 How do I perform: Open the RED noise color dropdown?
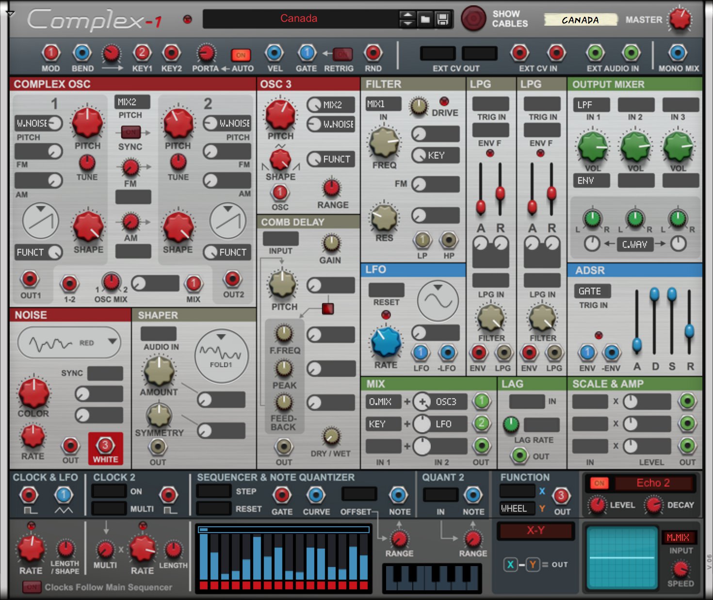pyautogui.click(x=70, y=342)
